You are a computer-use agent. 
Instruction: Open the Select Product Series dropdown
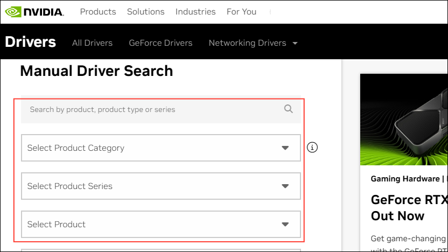pos(161,186)
